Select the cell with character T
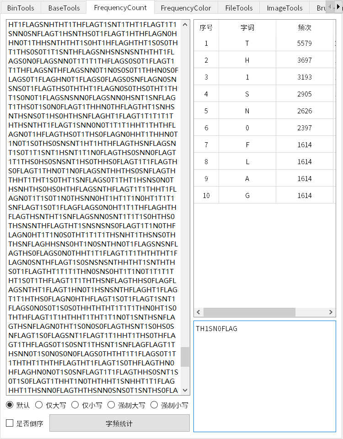This screenshot has width=343, height=439. pos(247,43)
